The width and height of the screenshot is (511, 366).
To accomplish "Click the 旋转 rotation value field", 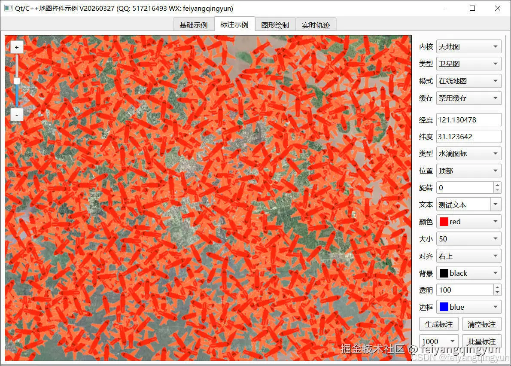I will [465, 188].
